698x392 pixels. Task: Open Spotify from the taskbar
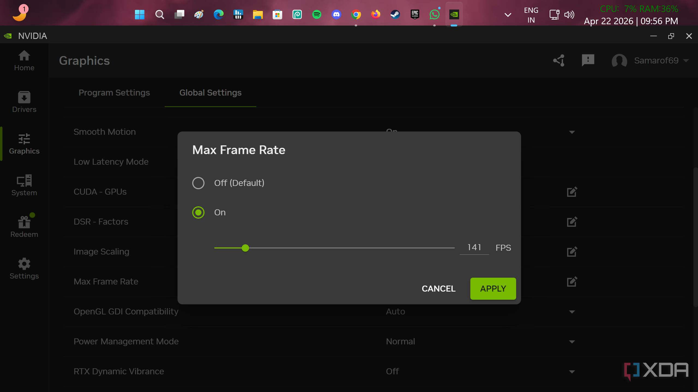(317, 14)
